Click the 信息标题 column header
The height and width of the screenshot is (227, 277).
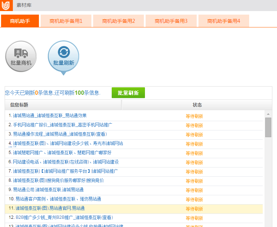tap(19, 105)
